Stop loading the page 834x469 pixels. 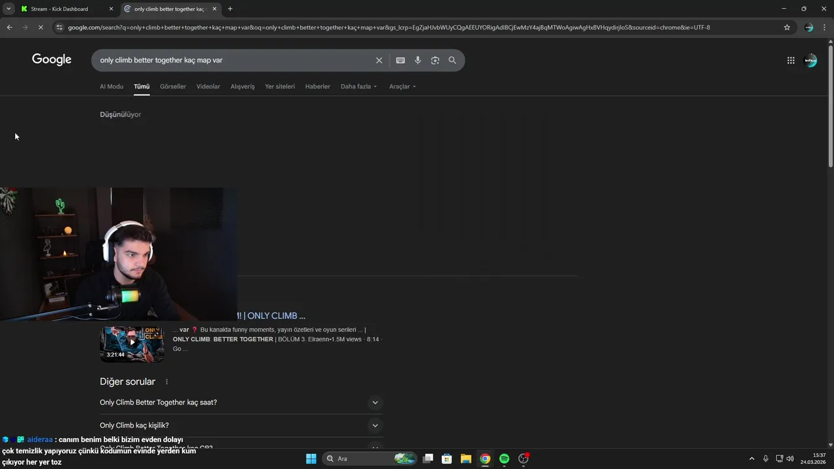pos(40,27)
